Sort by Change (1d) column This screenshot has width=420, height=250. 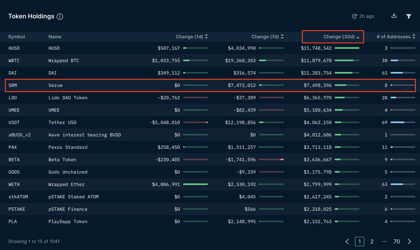coord(192,37)
